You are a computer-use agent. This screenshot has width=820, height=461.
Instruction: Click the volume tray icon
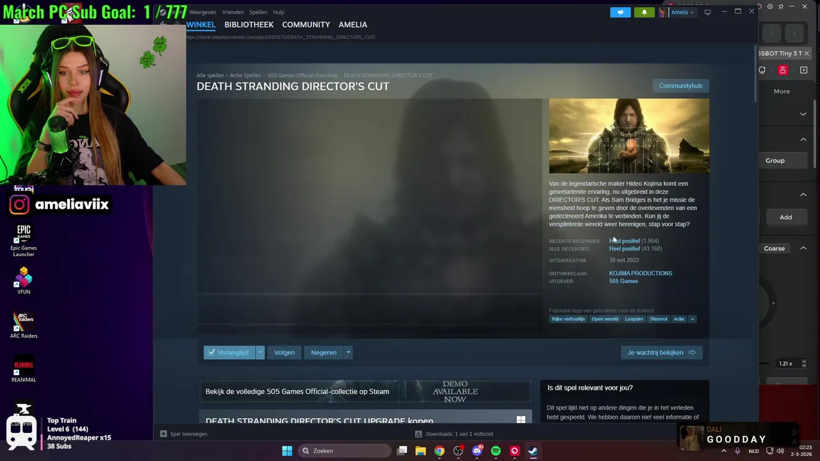(780, 451)
